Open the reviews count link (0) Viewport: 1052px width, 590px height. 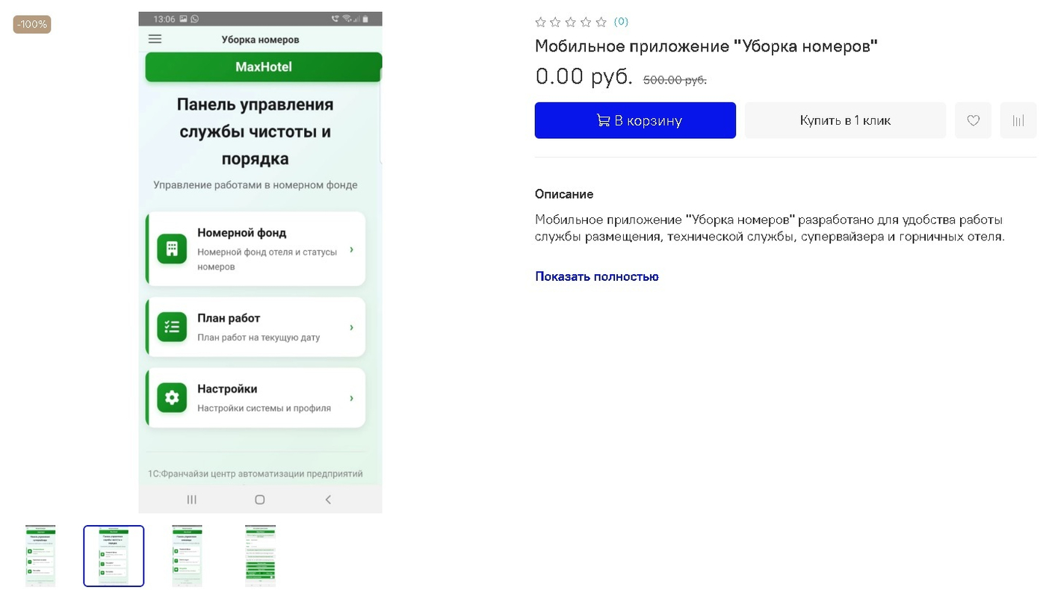click(621, 22)
